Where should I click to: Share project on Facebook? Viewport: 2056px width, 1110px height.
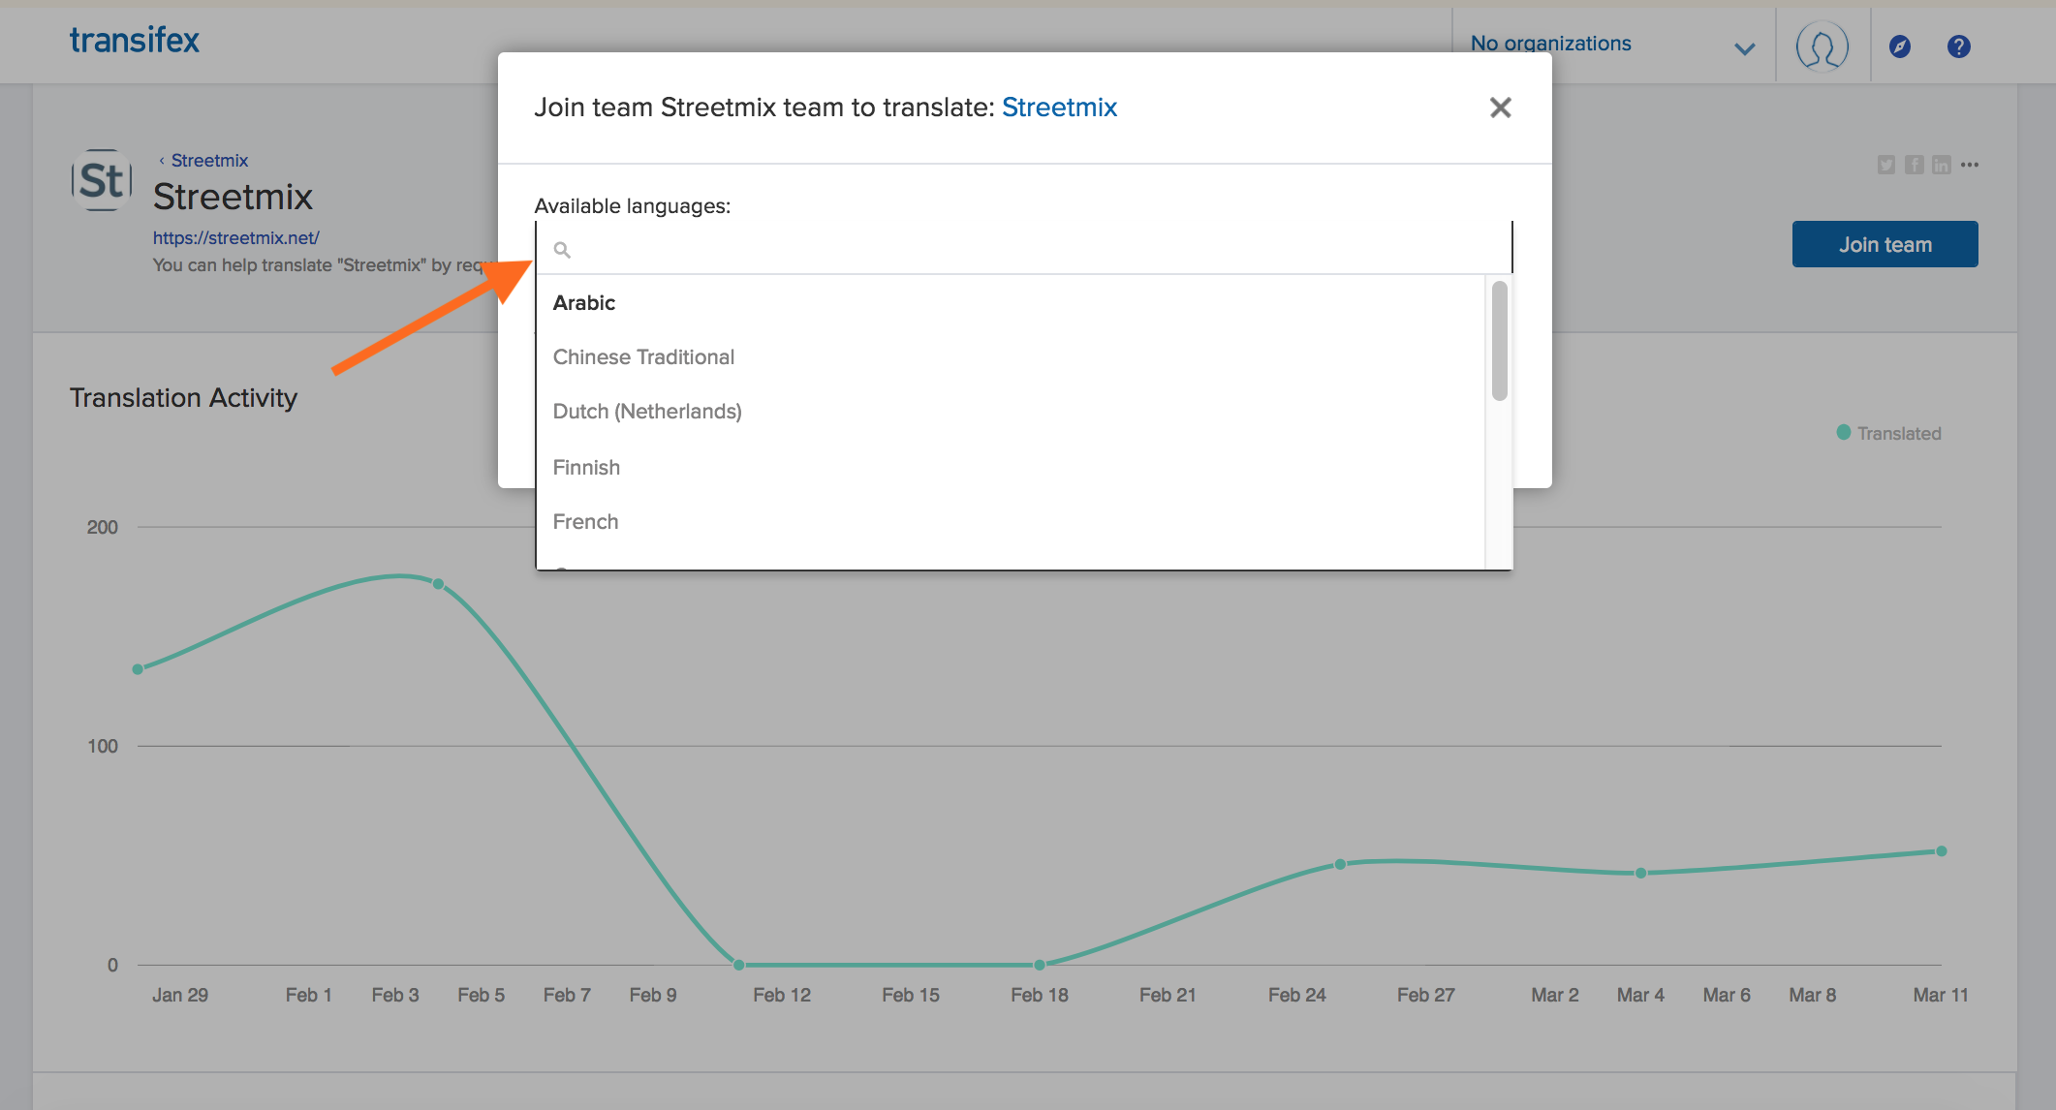(1914, 165)
